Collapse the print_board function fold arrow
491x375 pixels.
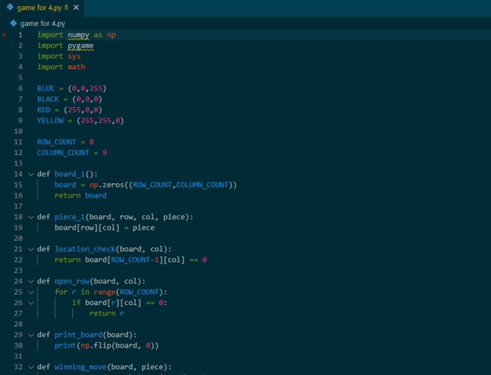click(31, 335)
